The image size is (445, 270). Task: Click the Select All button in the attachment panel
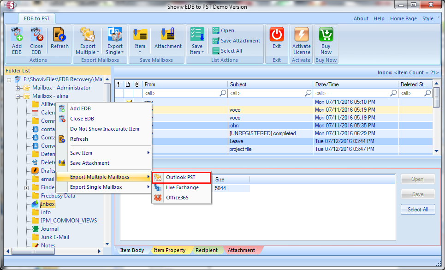tap(417, 209)
